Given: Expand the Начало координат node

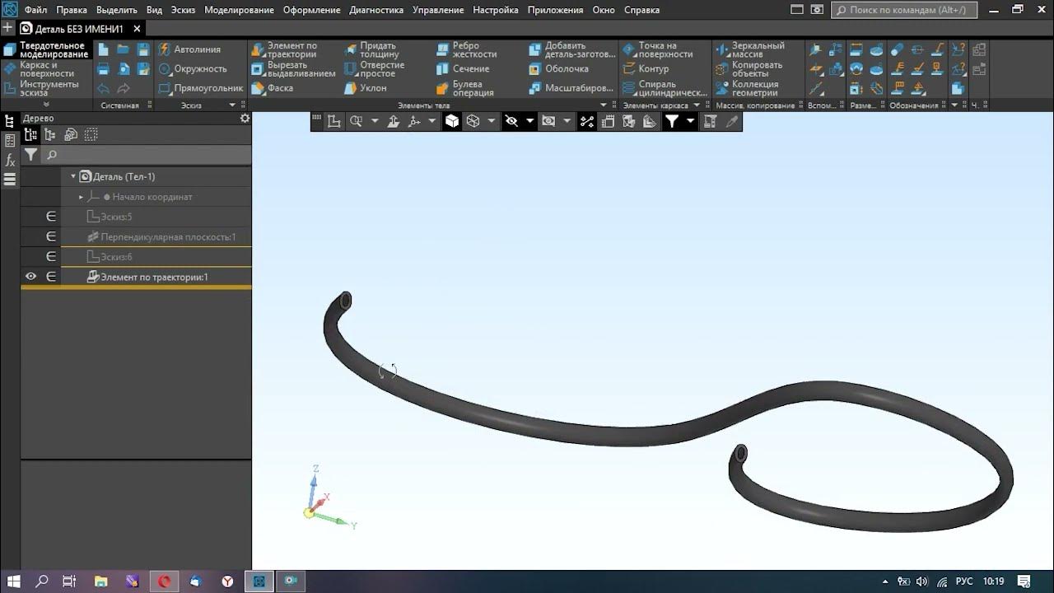Looking at the screenshot, I should tap(82, 197).
